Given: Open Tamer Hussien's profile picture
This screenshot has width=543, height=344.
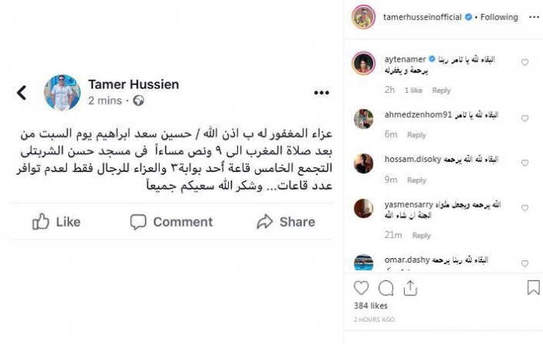Looking at the screenshot, I should pos(61,93).
